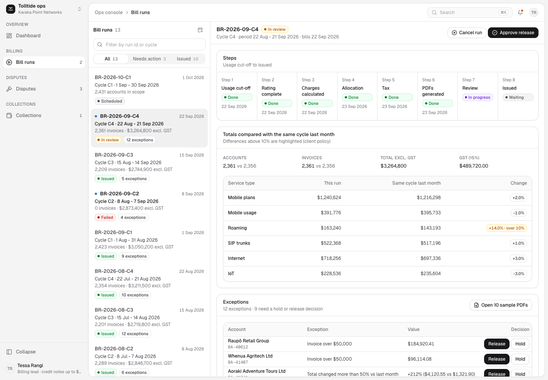
Task: Open bill run BR-2026-10-C1
Action: pyautogui.click(x=149, y=89)
